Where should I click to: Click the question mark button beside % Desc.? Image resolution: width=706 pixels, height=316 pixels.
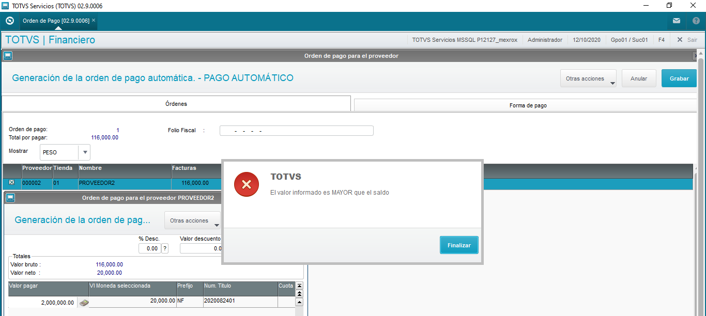click(x=165, y=248)
